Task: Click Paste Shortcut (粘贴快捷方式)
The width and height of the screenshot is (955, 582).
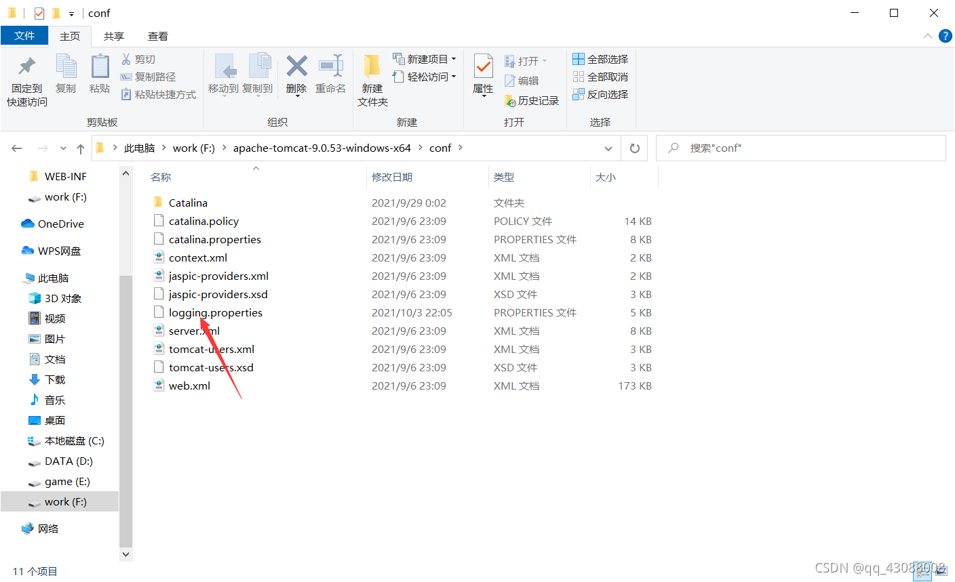Action: coord(159,94)
